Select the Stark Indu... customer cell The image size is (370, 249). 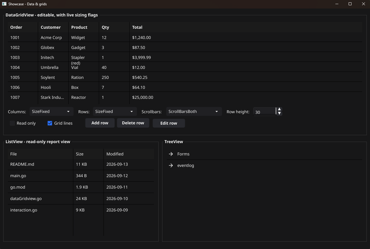(x=53, y=97)
